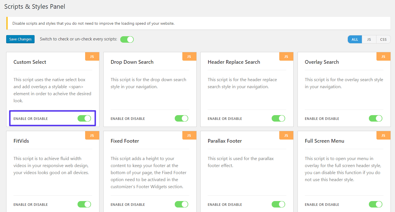Click the JS badge on Custom Select card

pyautogui.click(x=92, y=56)
